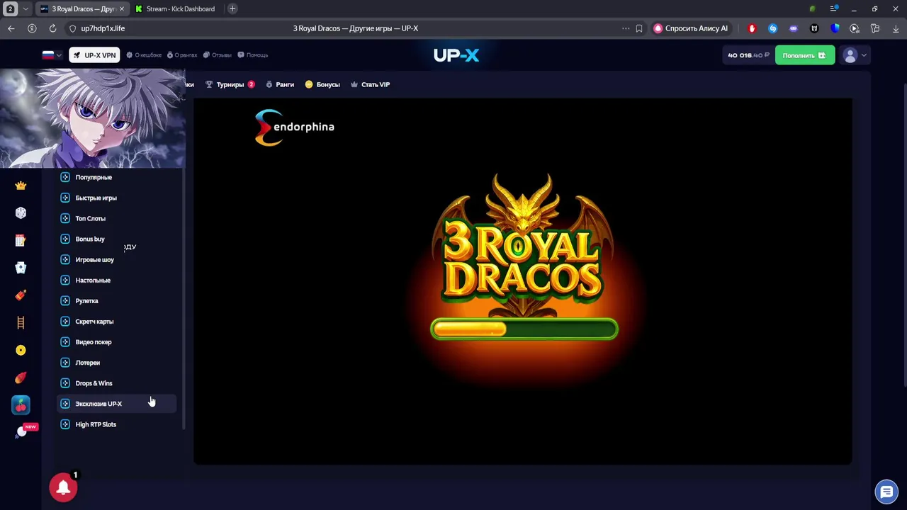This screenshot has width=907, height=510.
Task: Open the О рангах link
Action: (x=182, y=55)
